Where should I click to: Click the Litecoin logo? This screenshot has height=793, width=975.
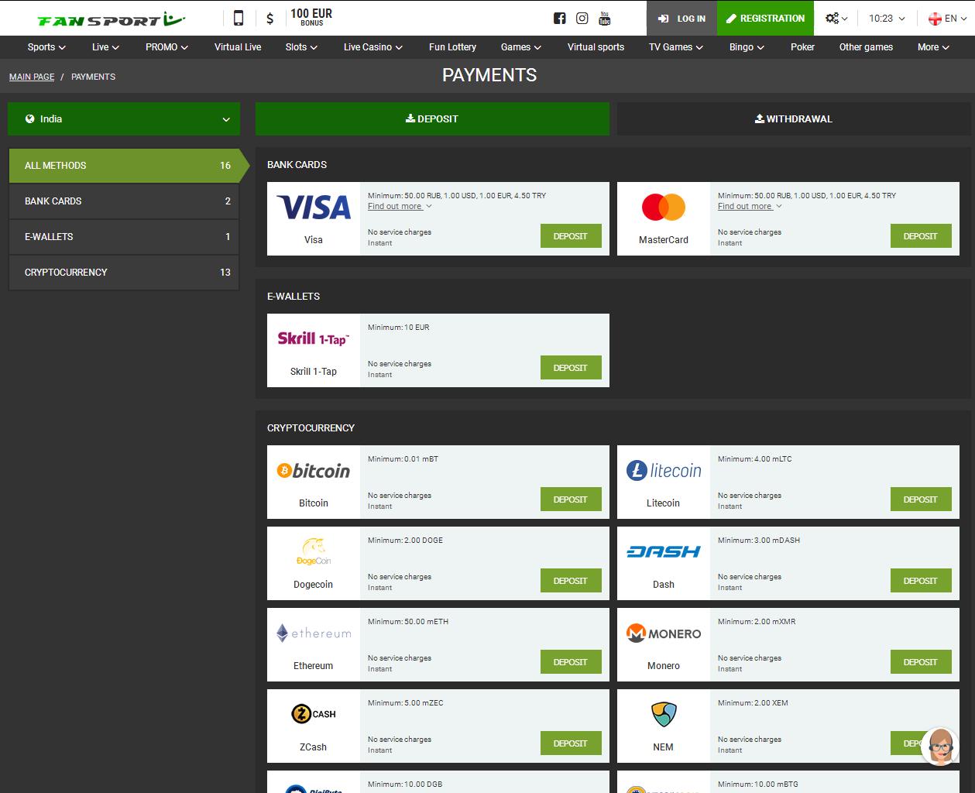click(x=664, y=470)
